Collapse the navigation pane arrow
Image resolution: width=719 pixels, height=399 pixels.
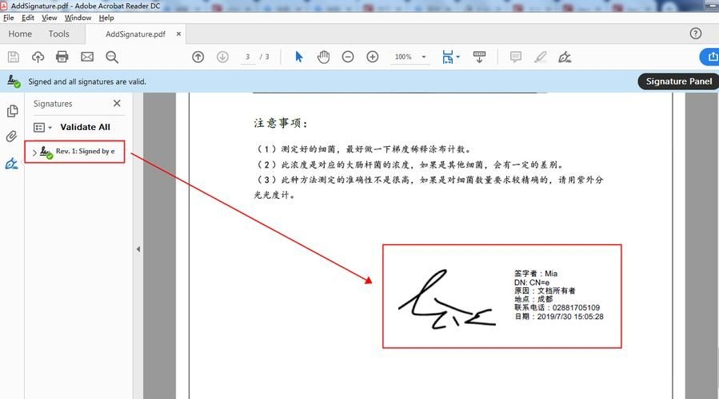click(138, 249)
